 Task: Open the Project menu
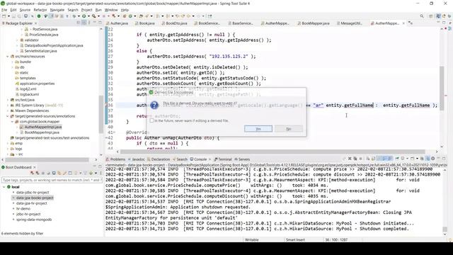tap(86, 10)
